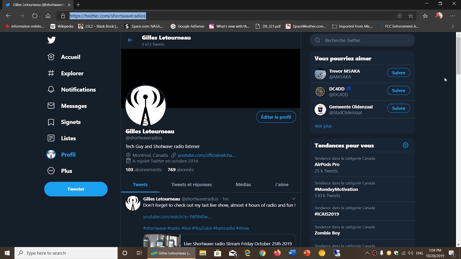Open the profile avatar picture
Image resolution: width=461 pixels, height=259 pixels.
point(146,105)
